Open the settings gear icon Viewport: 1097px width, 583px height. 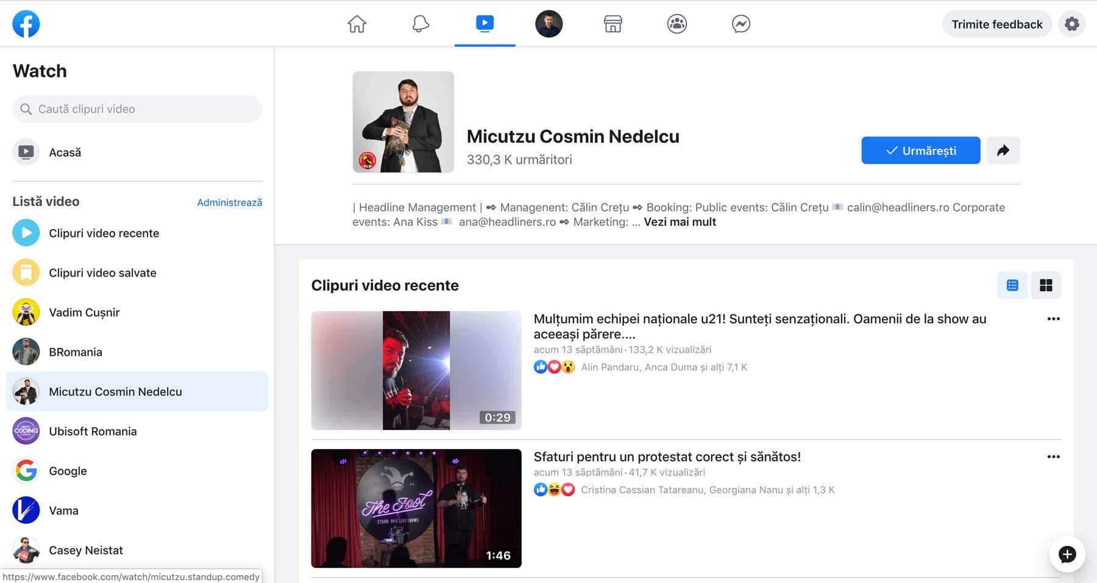tap(1071, 24)
